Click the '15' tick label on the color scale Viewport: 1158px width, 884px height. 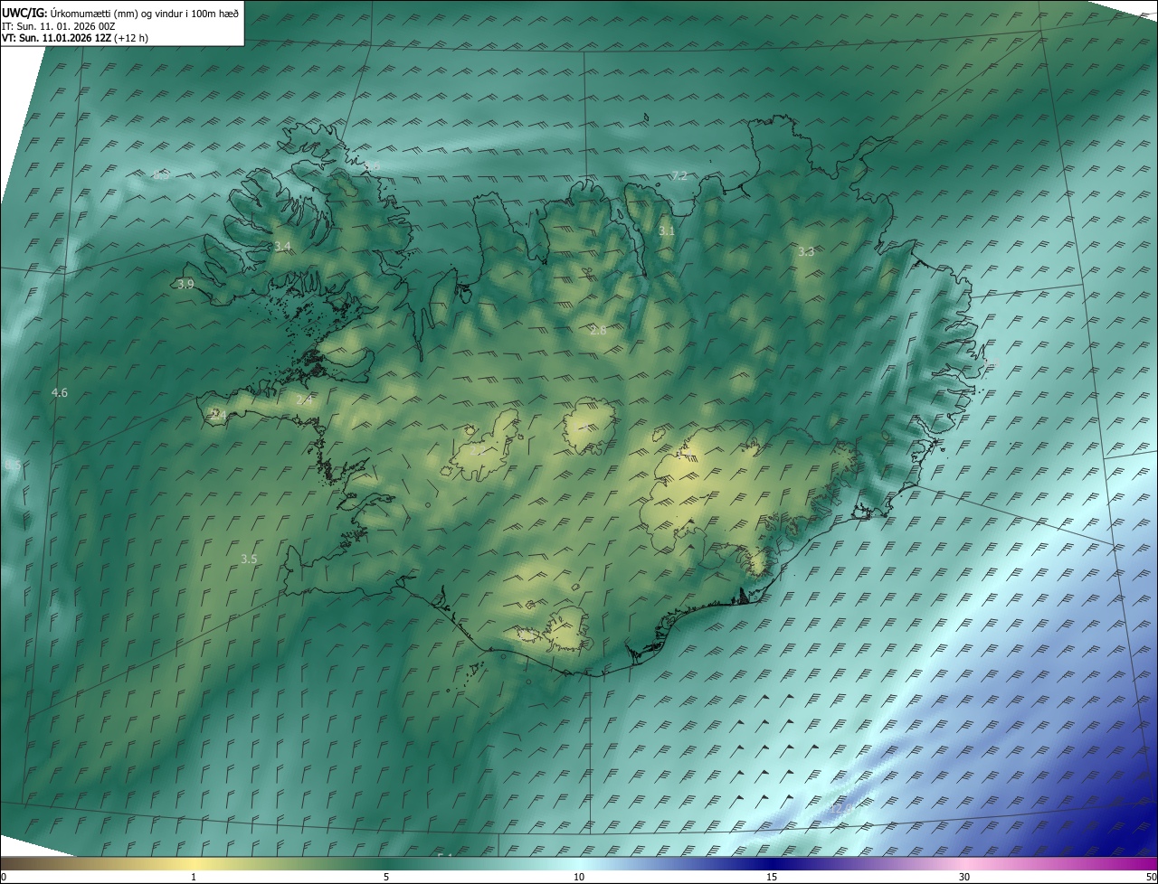pyautogui.click(x=772, y=878)
